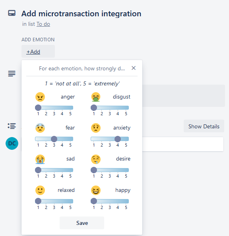Click the fearful face emoji
This screenshot has height=236, width=229.
point(40,128)
